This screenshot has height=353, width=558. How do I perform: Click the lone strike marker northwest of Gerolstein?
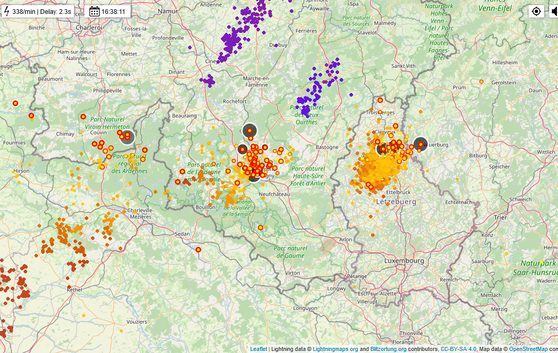[481, 82]
